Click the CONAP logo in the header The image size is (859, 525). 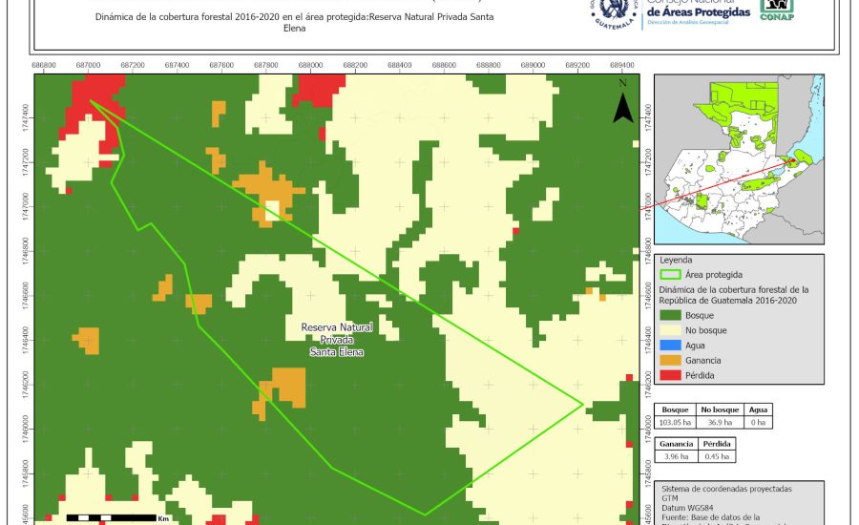pos(777,10)
